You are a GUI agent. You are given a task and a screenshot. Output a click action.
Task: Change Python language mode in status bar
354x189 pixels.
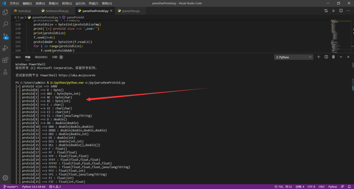coord(333,187)
